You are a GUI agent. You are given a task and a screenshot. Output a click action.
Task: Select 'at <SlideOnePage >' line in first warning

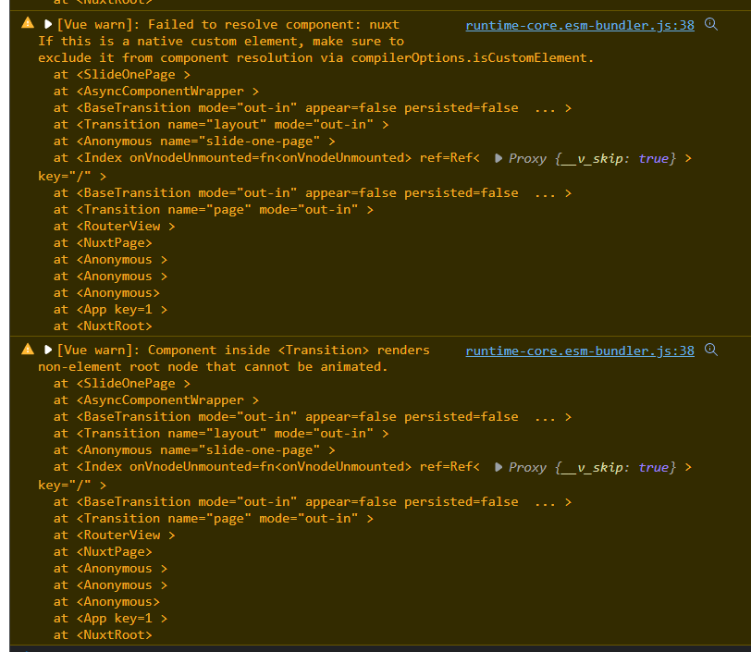[122, 75]
